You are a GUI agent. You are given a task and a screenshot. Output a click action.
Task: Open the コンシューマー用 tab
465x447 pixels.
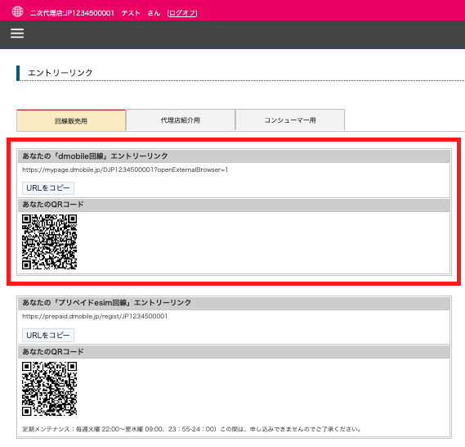tap(290, 120)
